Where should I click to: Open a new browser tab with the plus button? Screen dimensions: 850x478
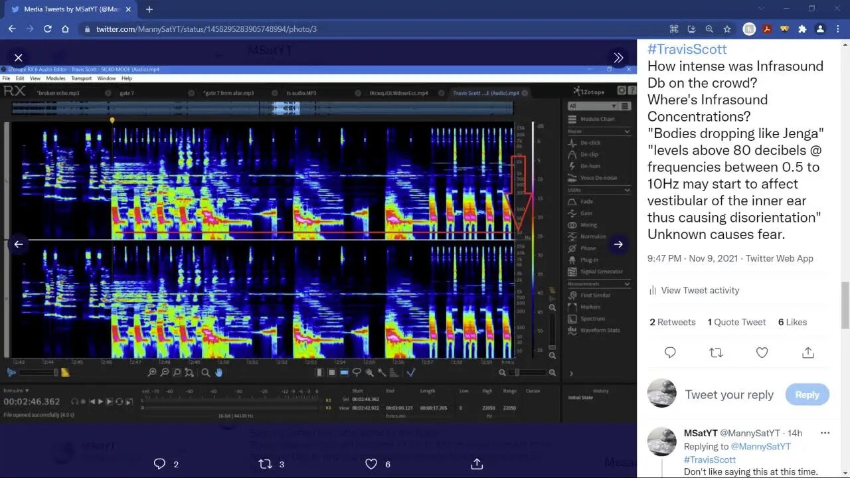point(149,9)
